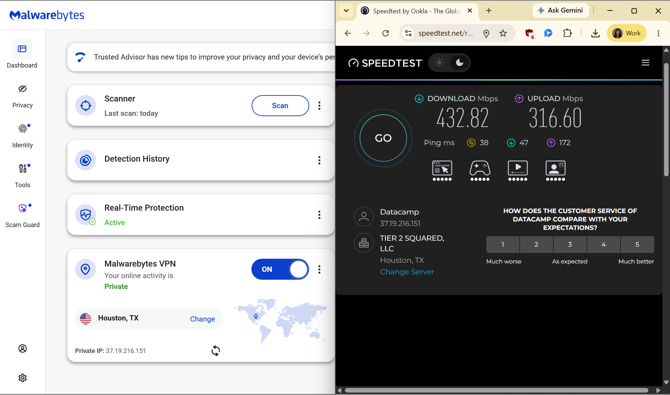The height and width of the screenshot is (395, 670).
Task: Open the Speedtest hamburger menu
Action: (x=646, y=63)
